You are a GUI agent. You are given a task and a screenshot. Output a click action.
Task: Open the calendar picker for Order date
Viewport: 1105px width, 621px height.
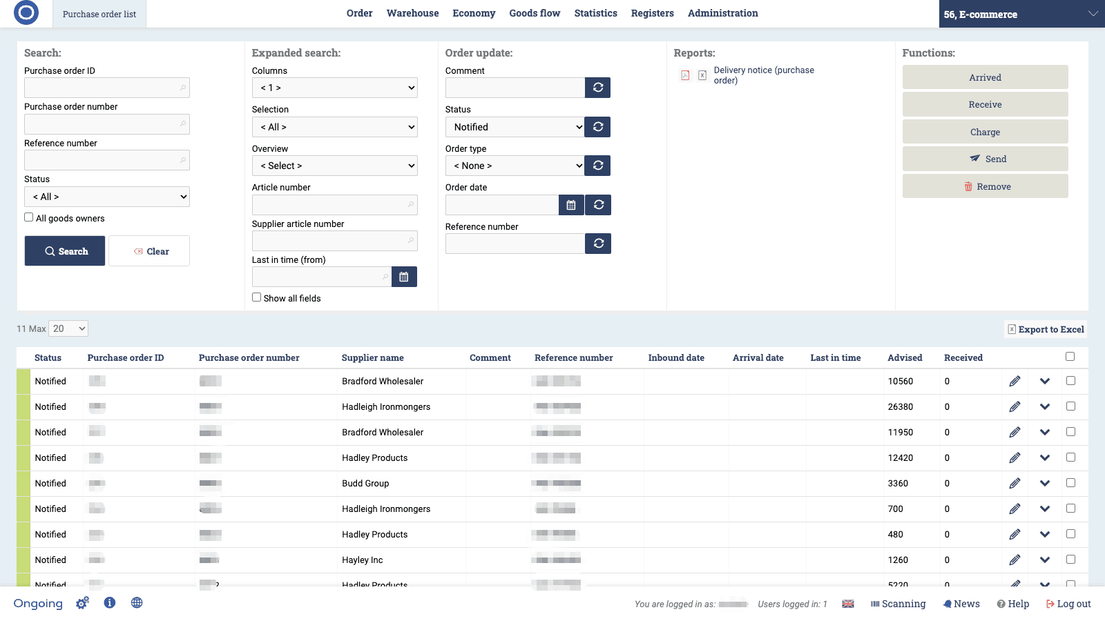coord(571,205)
